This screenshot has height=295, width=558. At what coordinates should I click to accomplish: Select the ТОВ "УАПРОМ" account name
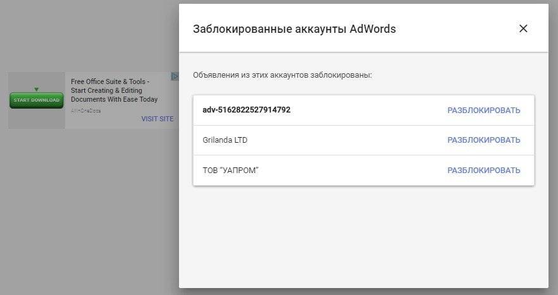coord(230,171)
